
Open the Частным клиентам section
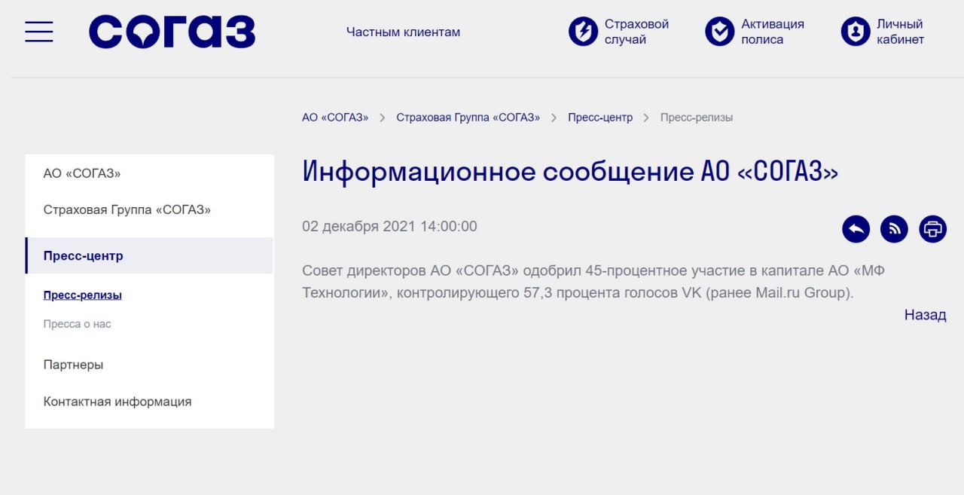[x=403, y=32]
